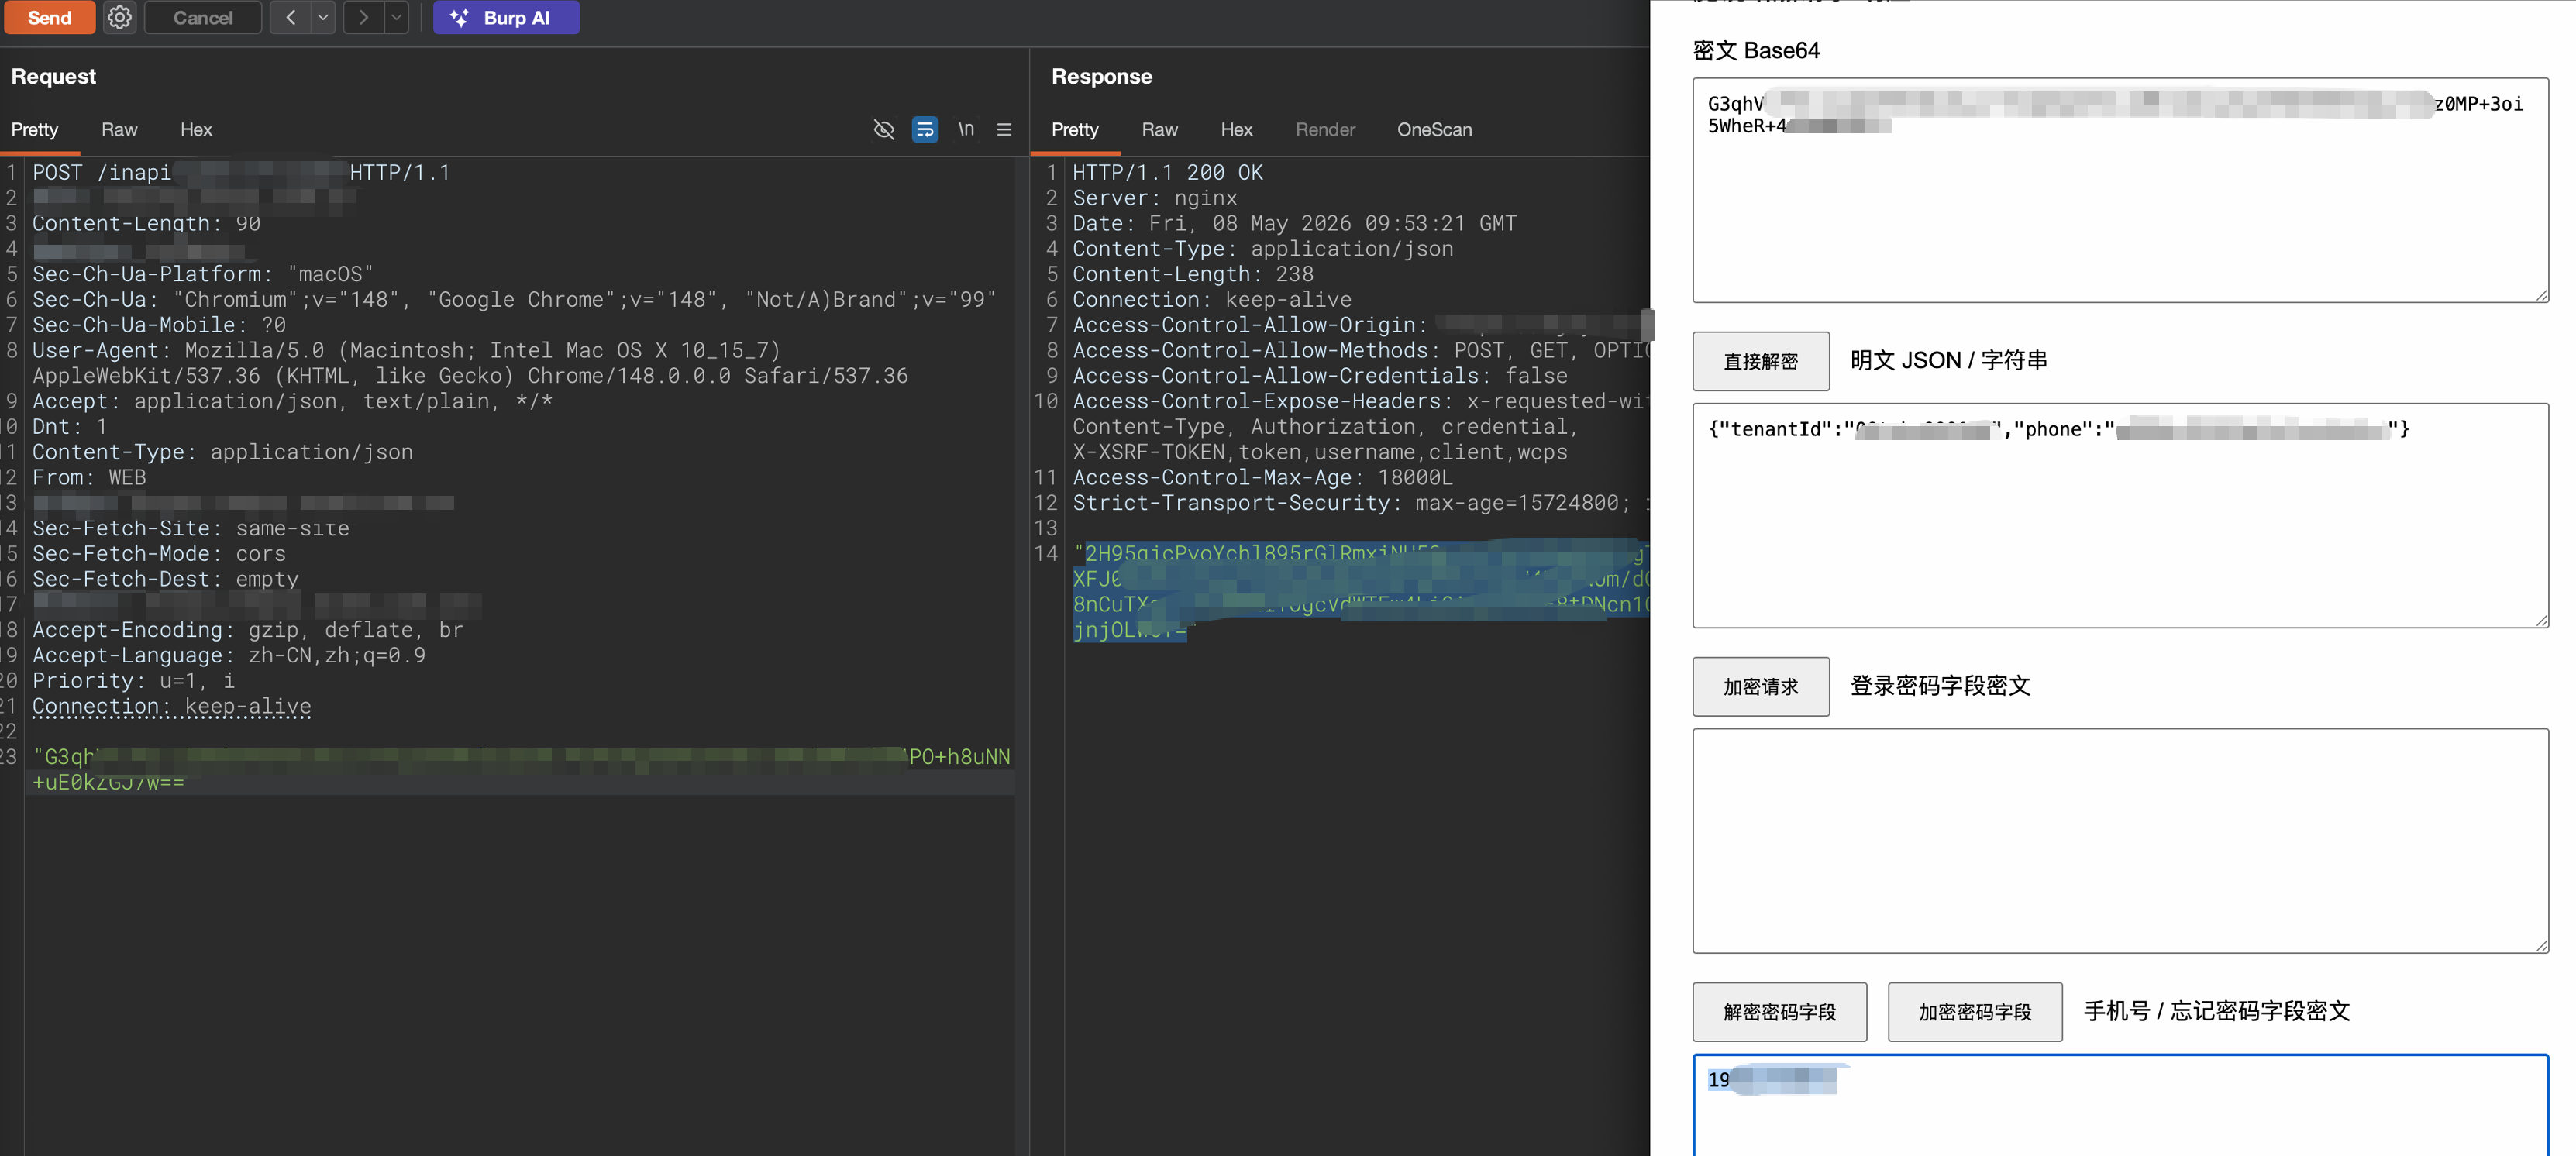This screenshot has height=1156, width=2576.
Task: Click the orange Send button
Action: pyautogui.click(x=49, y=17)
